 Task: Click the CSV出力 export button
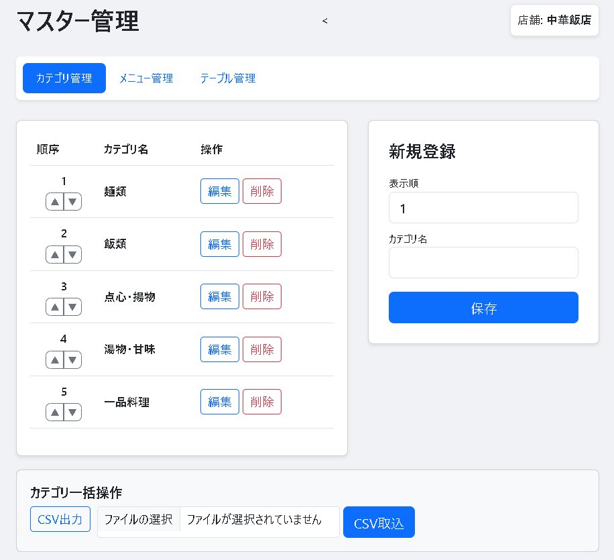60,519
